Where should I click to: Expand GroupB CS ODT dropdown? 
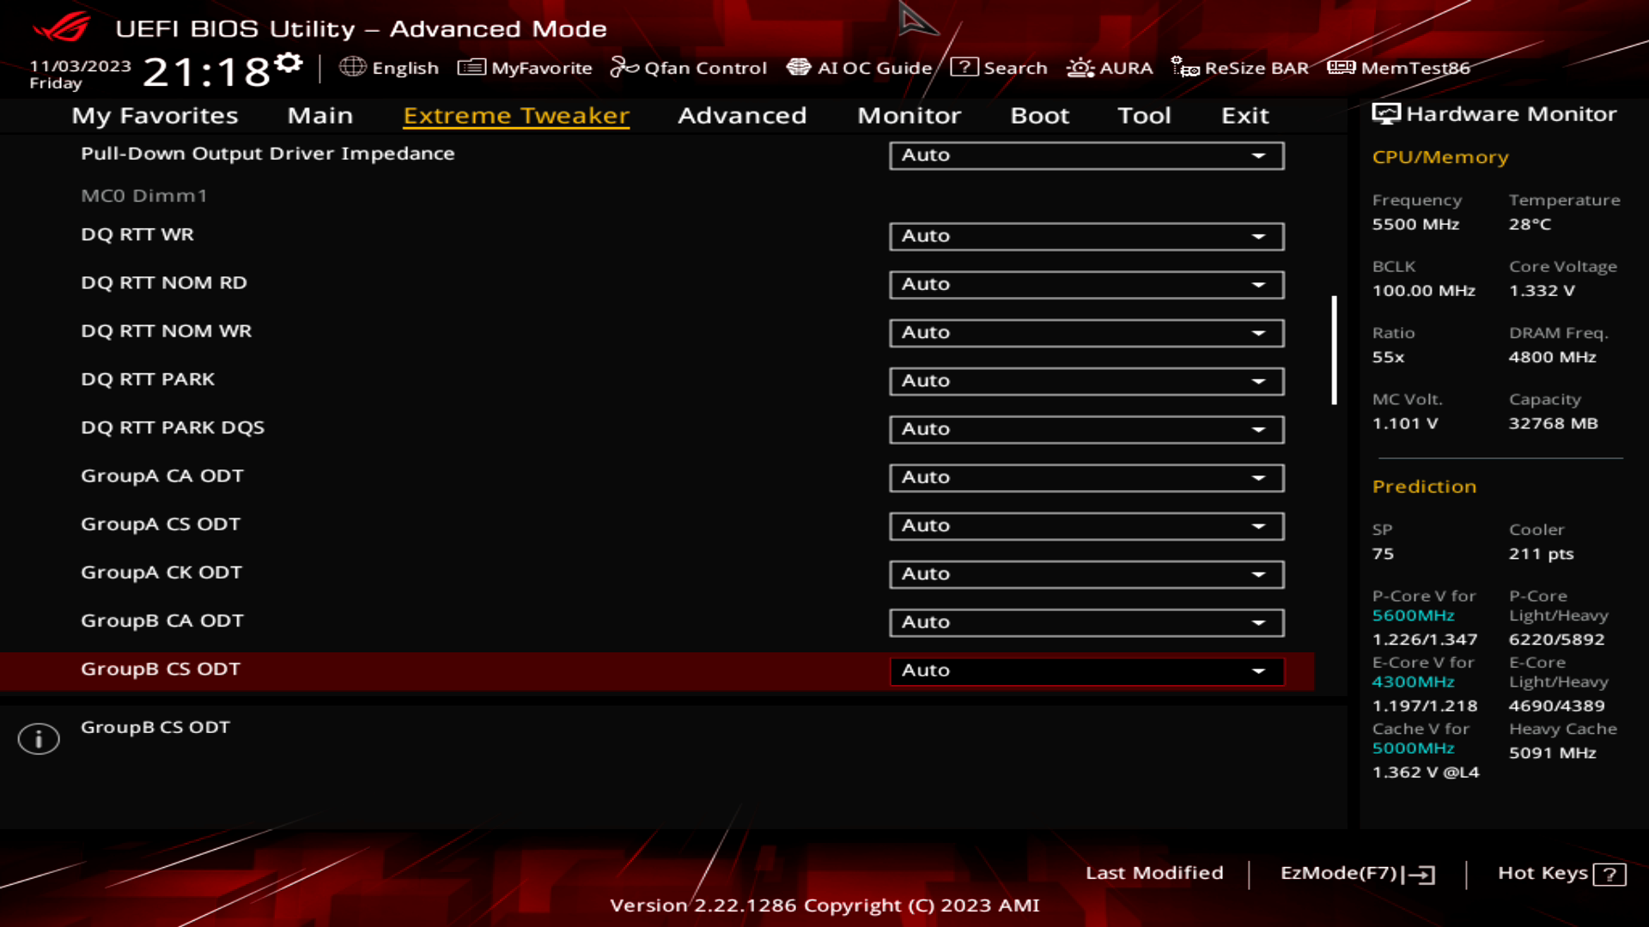coord(1259,670)
